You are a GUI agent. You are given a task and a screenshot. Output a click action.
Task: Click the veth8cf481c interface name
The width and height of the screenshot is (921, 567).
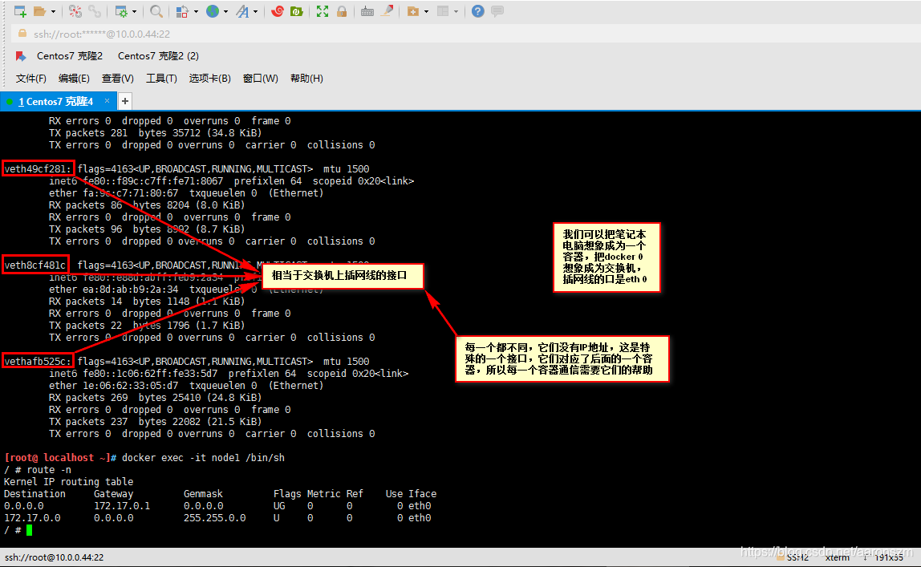35,265
